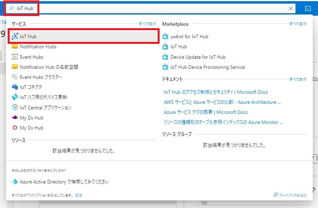Click the IoT Hub service icon
318x208 pixels.
(15, 36)
